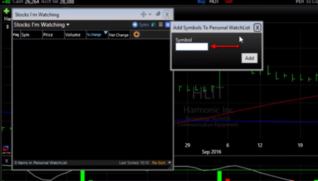318x181 pixels.
Task: Click the 6 date label on chart axis
Action: (228, 145)
